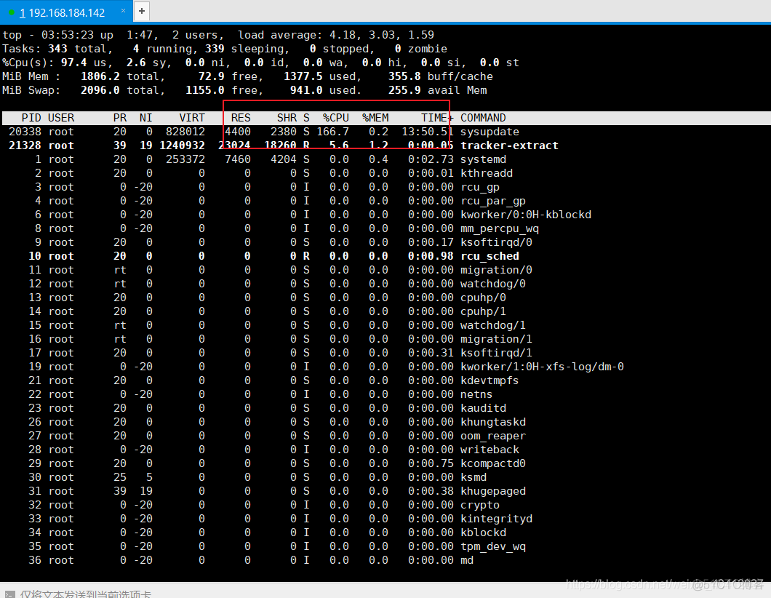Click the SHR column header
Image resolution: width=771 pixels, height=598 pixels.
click(287, 118)
